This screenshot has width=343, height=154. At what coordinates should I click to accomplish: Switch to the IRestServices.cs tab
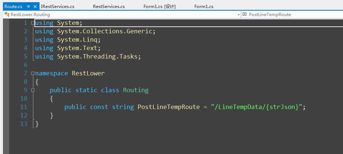click(57, 7)
